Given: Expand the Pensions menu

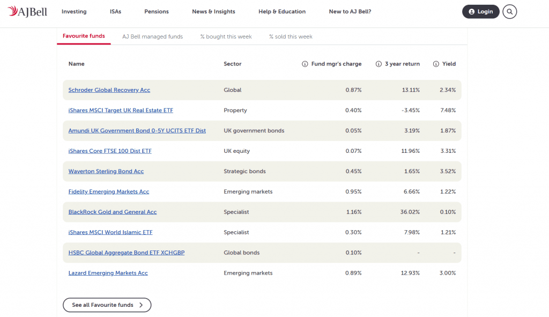Looking at the screenshot, I should coord(157,12).
